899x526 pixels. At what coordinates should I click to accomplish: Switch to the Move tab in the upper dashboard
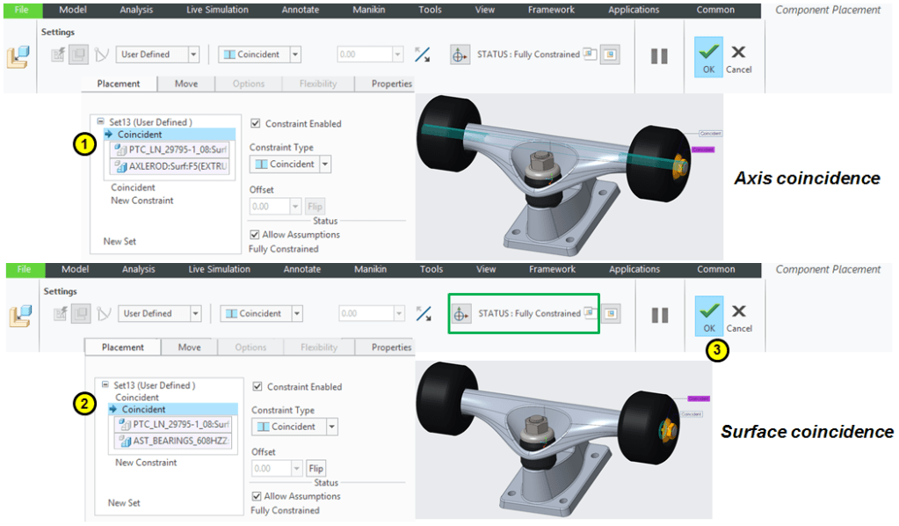[185, 84]
